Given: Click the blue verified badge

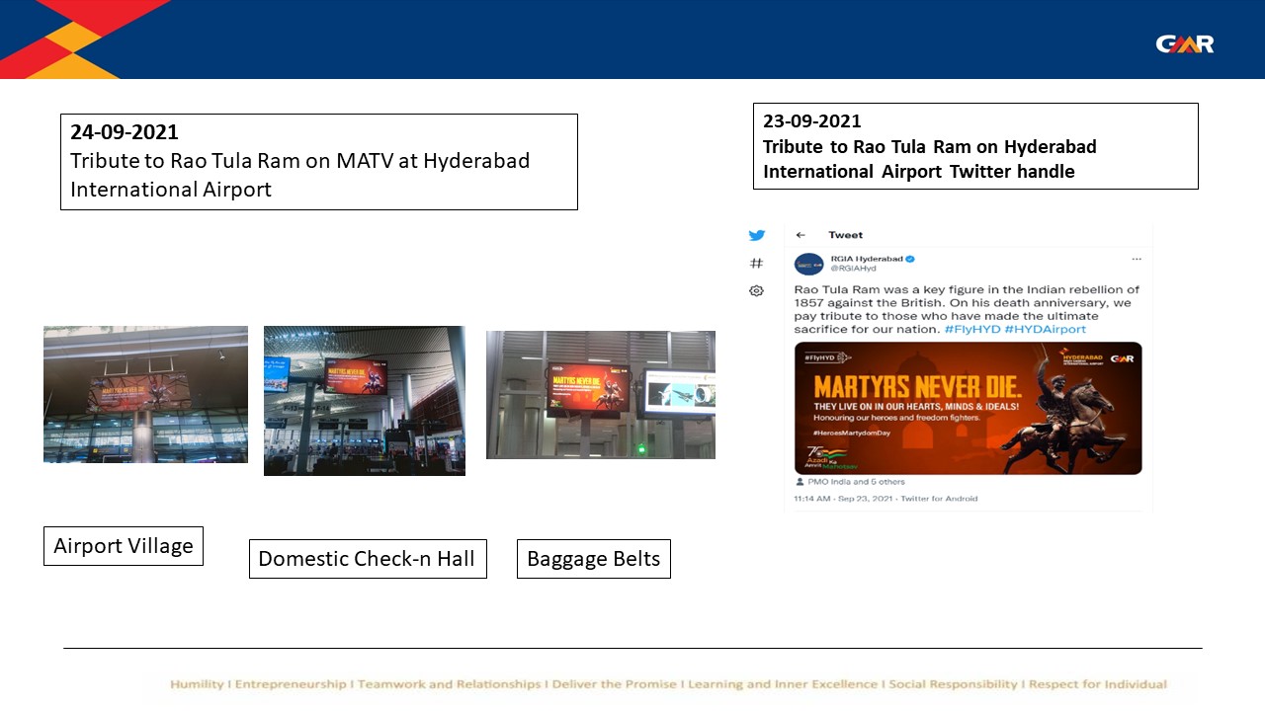Looking at the screenshot, I should (x=910, y=259).
